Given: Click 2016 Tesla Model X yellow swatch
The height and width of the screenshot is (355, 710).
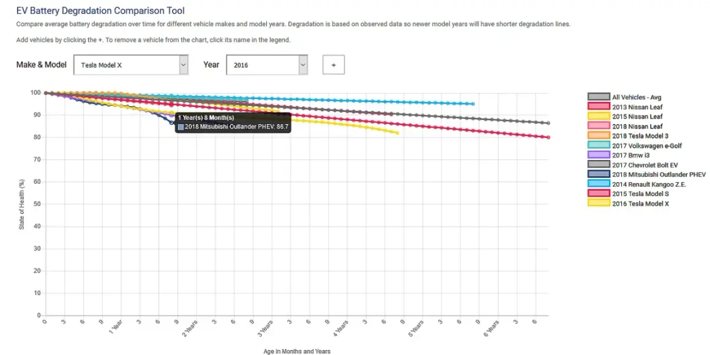Looking at the screenshot, I should [599, 203].
